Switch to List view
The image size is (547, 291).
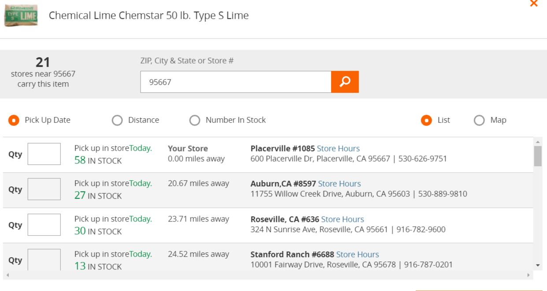pos(426,120)
